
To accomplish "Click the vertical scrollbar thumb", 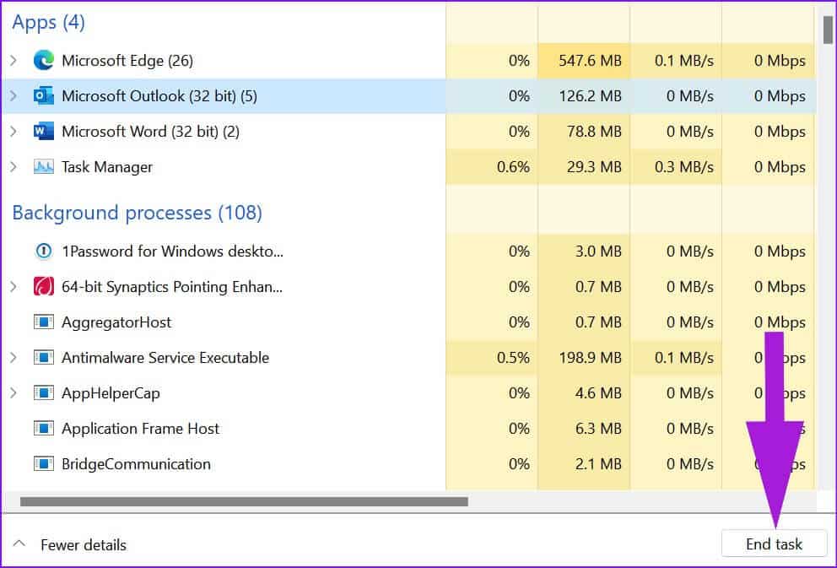I will (828, 30).
